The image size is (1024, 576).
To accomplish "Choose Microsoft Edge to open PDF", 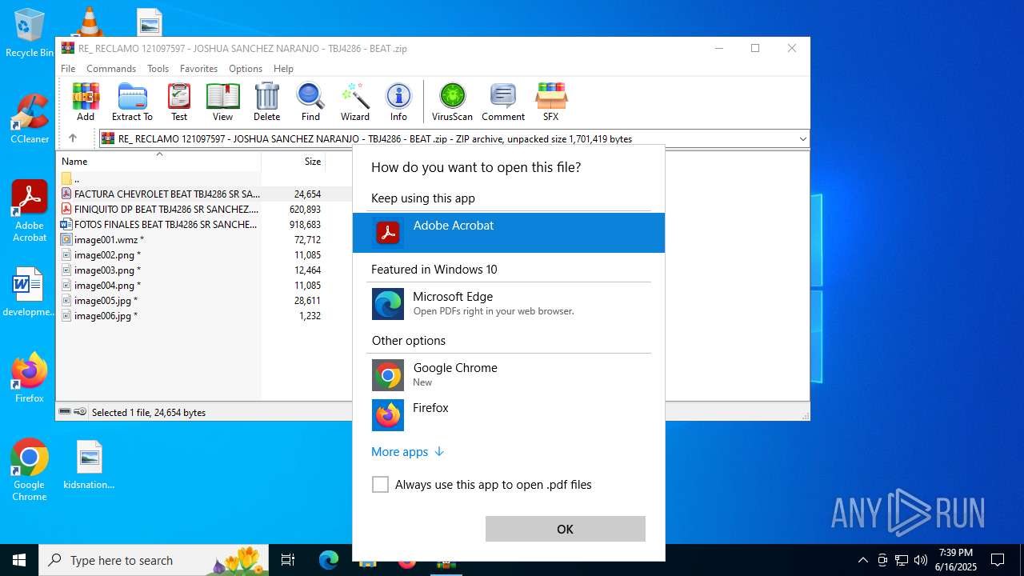I will click(x=509, y=304).
